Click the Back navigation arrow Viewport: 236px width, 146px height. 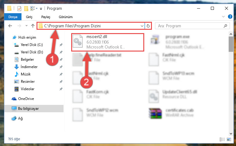(x=10, y=26)
